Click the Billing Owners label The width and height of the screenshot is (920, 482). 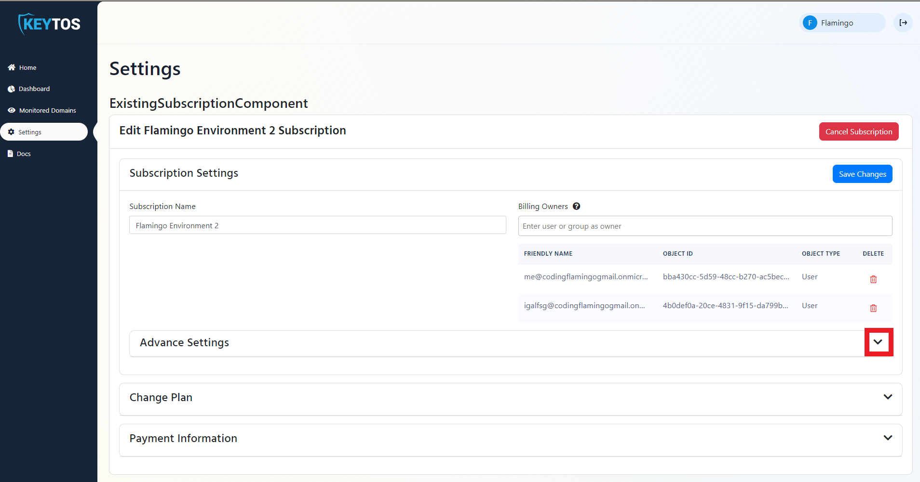(543, 206)
